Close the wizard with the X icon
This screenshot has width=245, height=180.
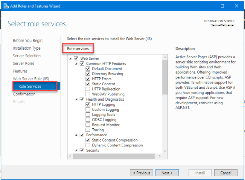pos(236,6)
